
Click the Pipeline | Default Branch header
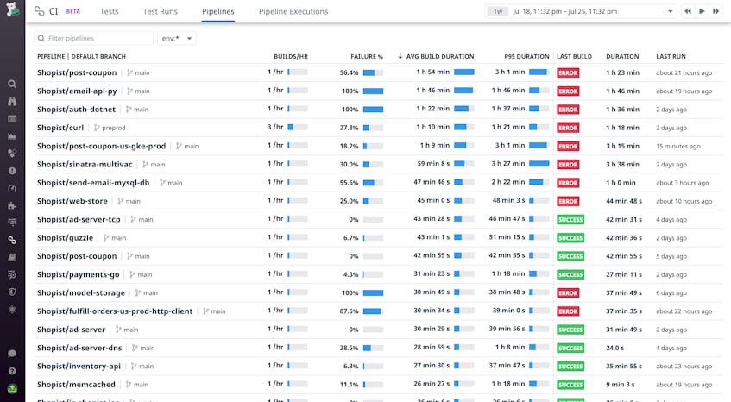[x=82, y=56]
